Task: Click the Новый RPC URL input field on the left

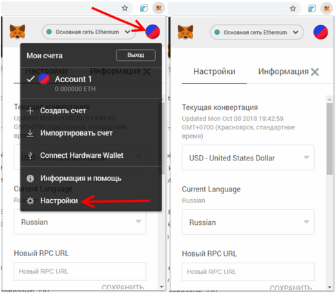Action: [80, 271]
